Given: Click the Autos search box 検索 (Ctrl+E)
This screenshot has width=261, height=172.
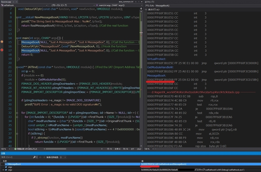Looking at the screenshot, I should point(17,157).
